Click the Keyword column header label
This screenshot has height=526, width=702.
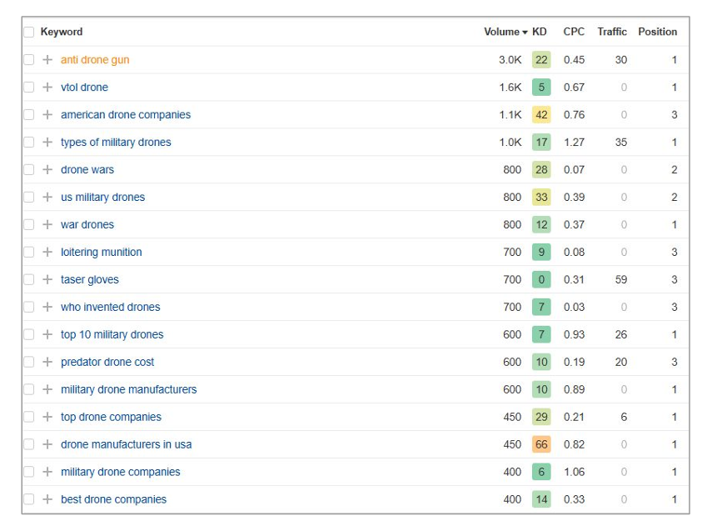62,32
